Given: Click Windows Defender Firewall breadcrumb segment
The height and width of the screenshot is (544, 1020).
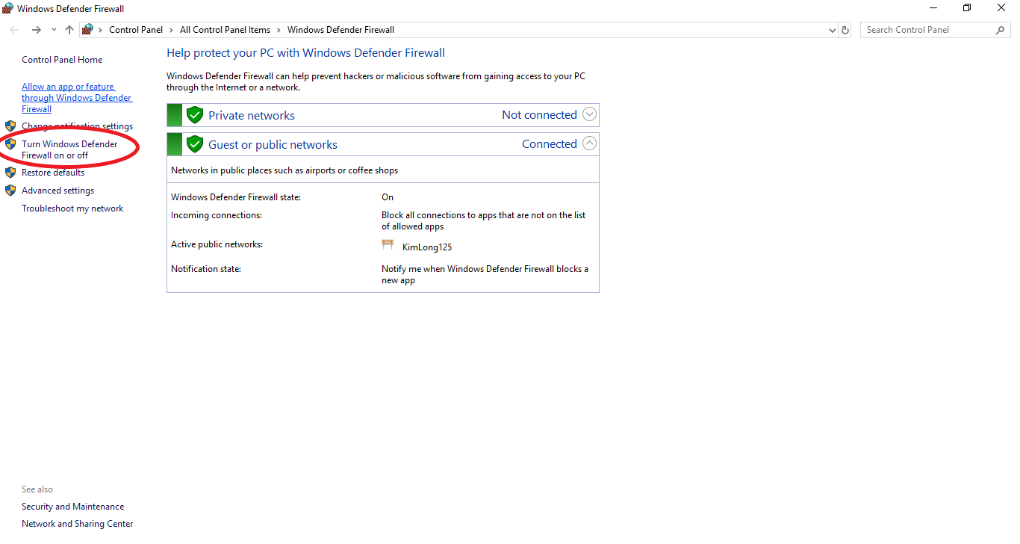Looking at the screenshot, I should coord(340,30).
